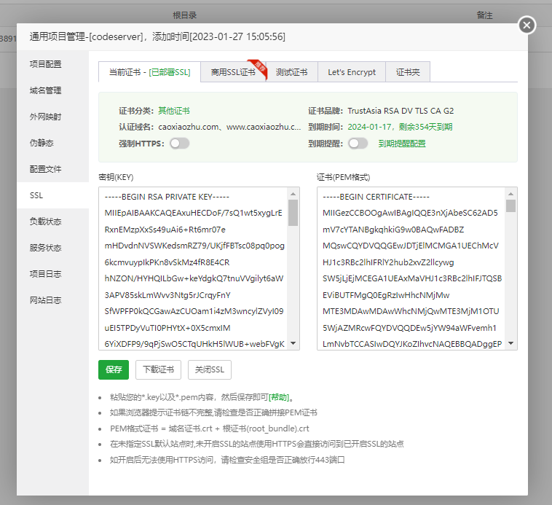This screenshot has height=505, width=552.
Task: Close the project management dialog
Action: point(527,26)
